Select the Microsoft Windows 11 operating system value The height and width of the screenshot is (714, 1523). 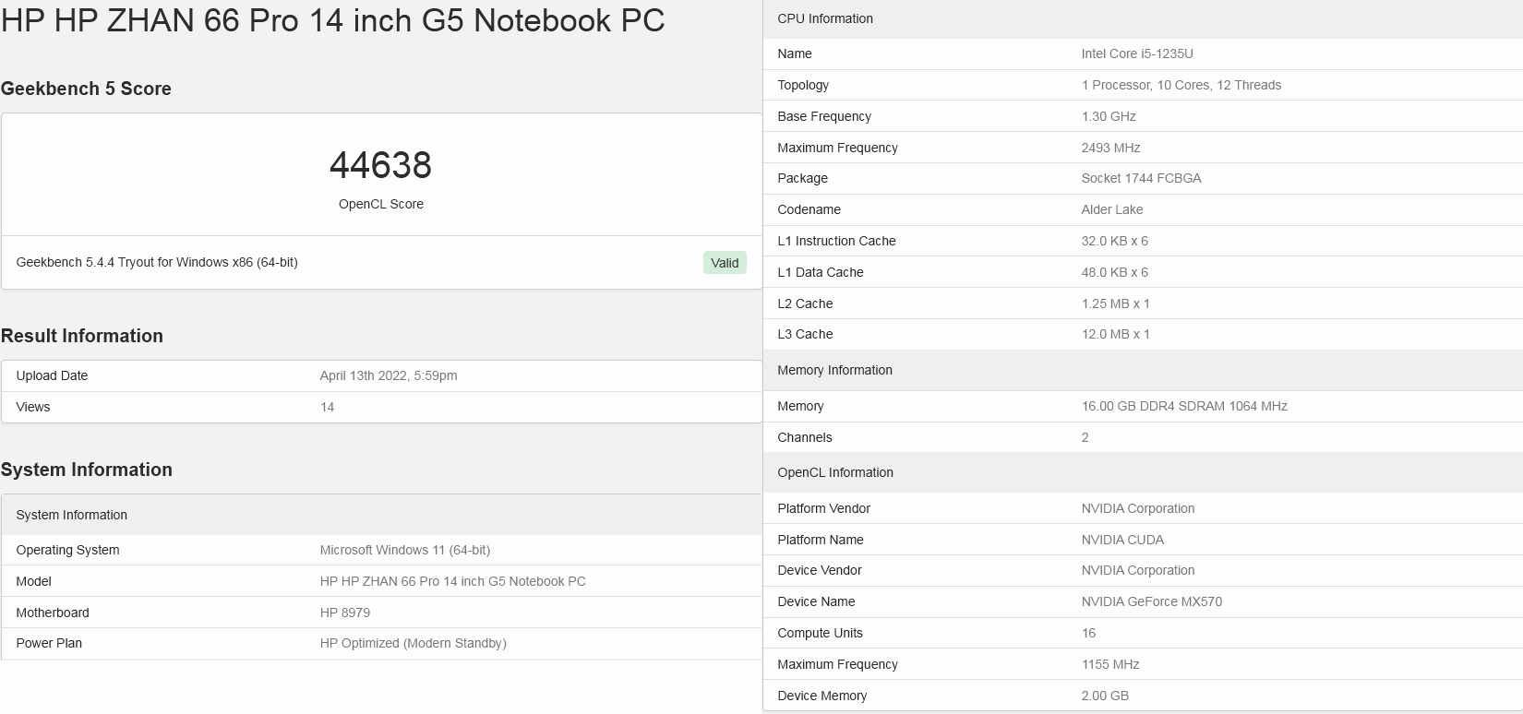[x=405, y=550]
